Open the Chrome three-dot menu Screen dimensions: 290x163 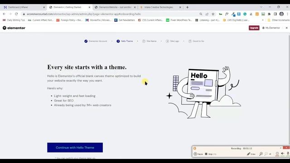[287, 14]
